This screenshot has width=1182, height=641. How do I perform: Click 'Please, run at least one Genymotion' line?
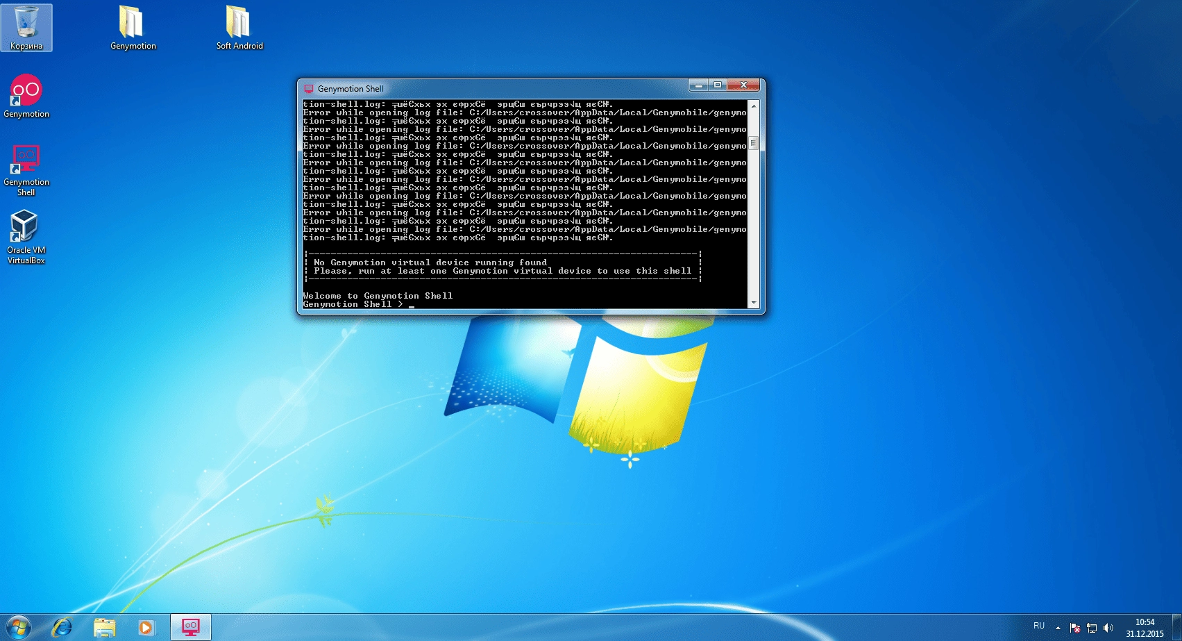pyautogui.click(x=503, y=271)
